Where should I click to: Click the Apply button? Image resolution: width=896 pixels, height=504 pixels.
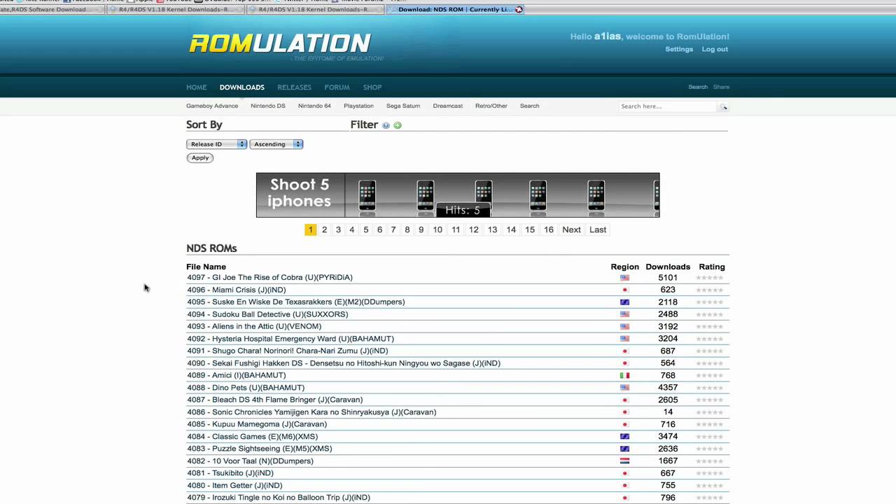pos(200,157)
